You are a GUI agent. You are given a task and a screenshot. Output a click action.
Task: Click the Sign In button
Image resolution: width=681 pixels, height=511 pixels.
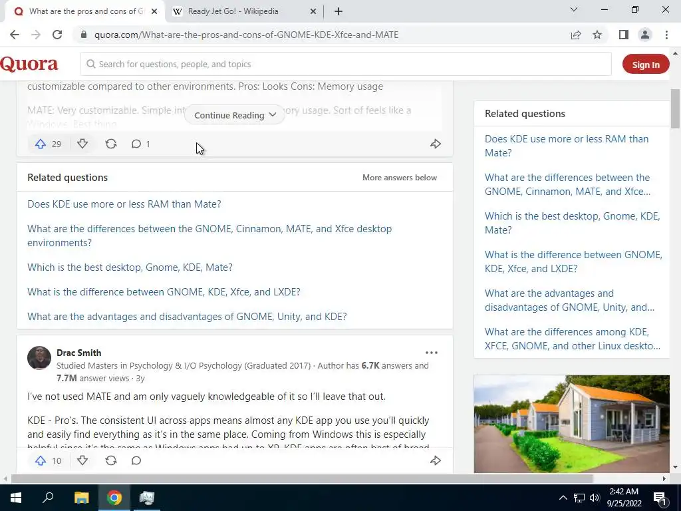coord(645,65)
